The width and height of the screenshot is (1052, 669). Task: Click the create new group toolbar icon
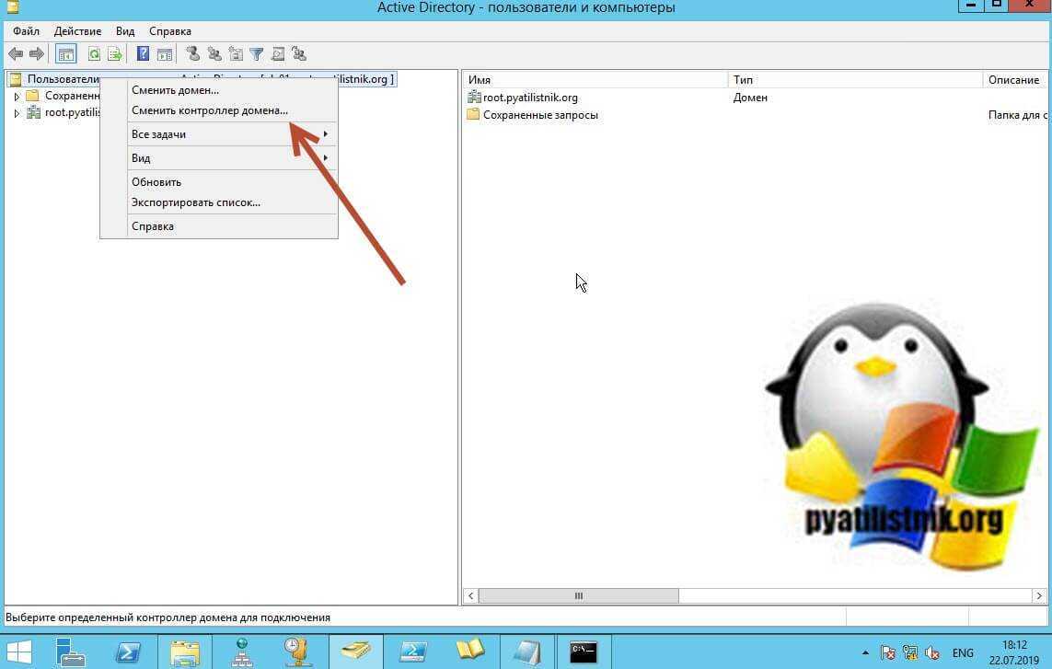(x=214, y=54)
